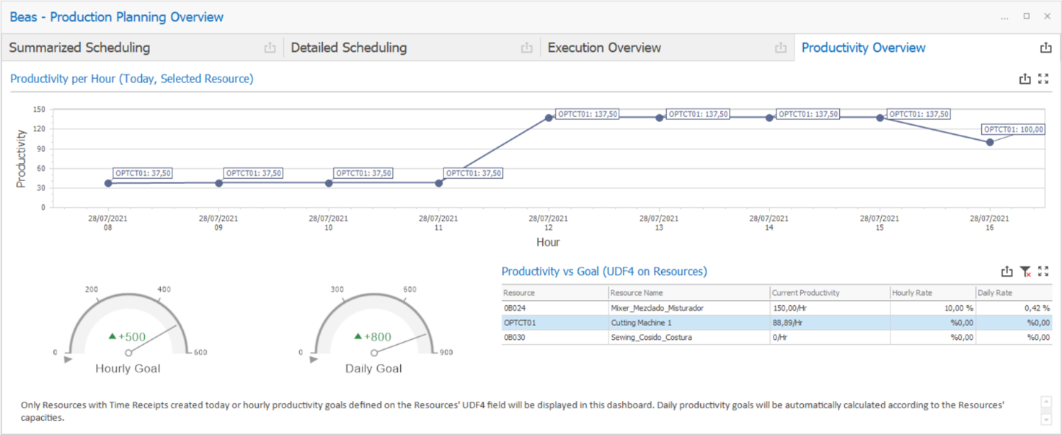Expand Productivity vs Goal panel to fullscreen
Viewport: 1062px width, 435px height.
click(x=1043, y=272)
